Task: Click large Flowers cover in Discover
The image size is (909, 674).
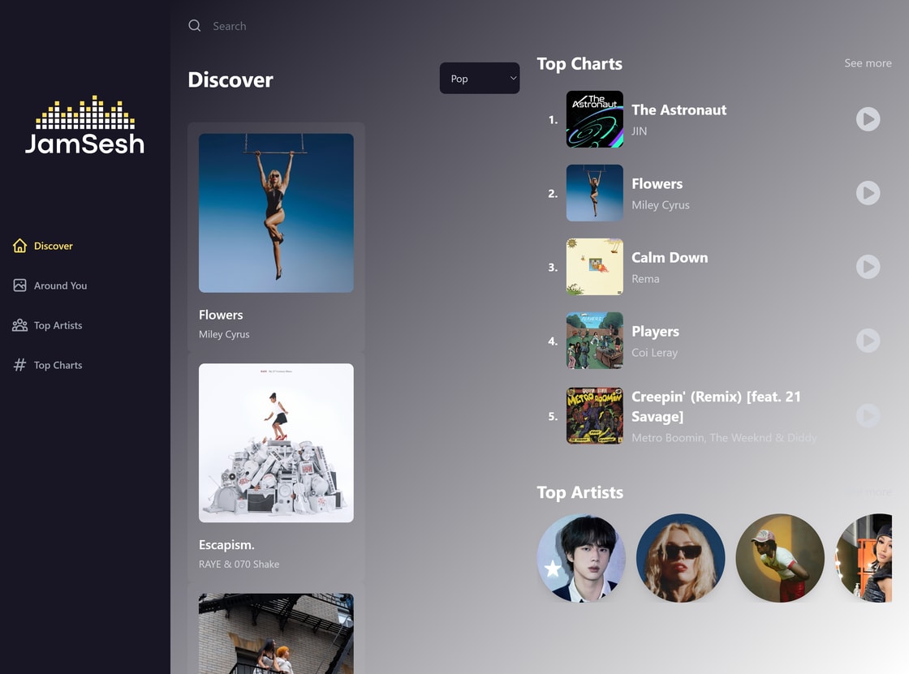Action: point(276,213)
